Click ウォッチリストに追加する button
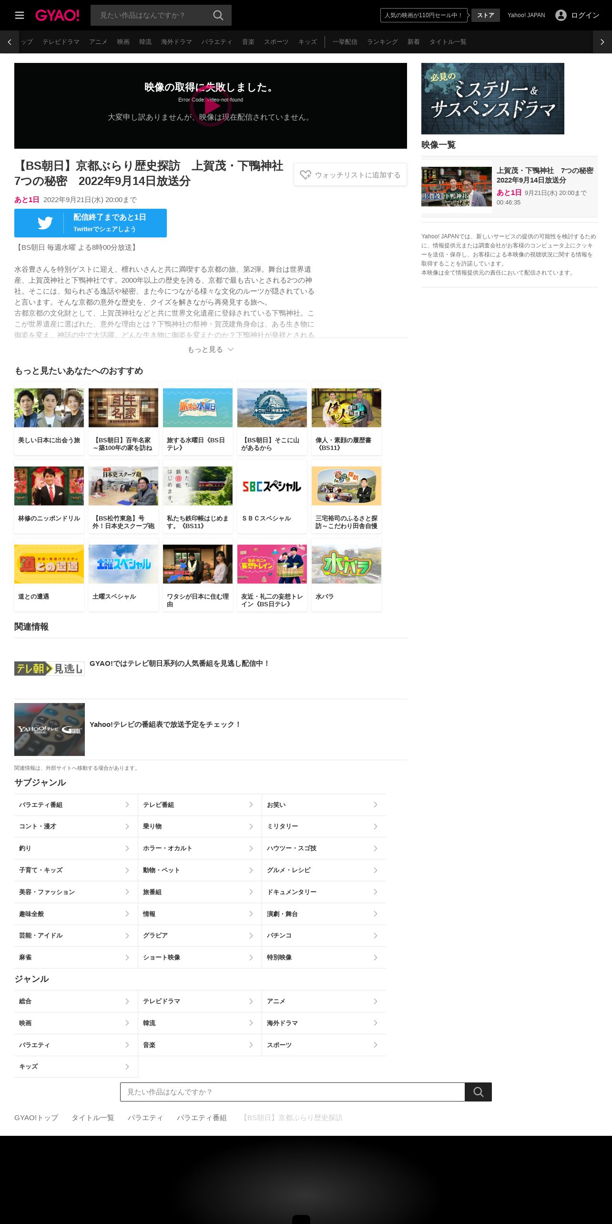The height and width of the screenshot is (1224, 612). (x=350, y=175)
